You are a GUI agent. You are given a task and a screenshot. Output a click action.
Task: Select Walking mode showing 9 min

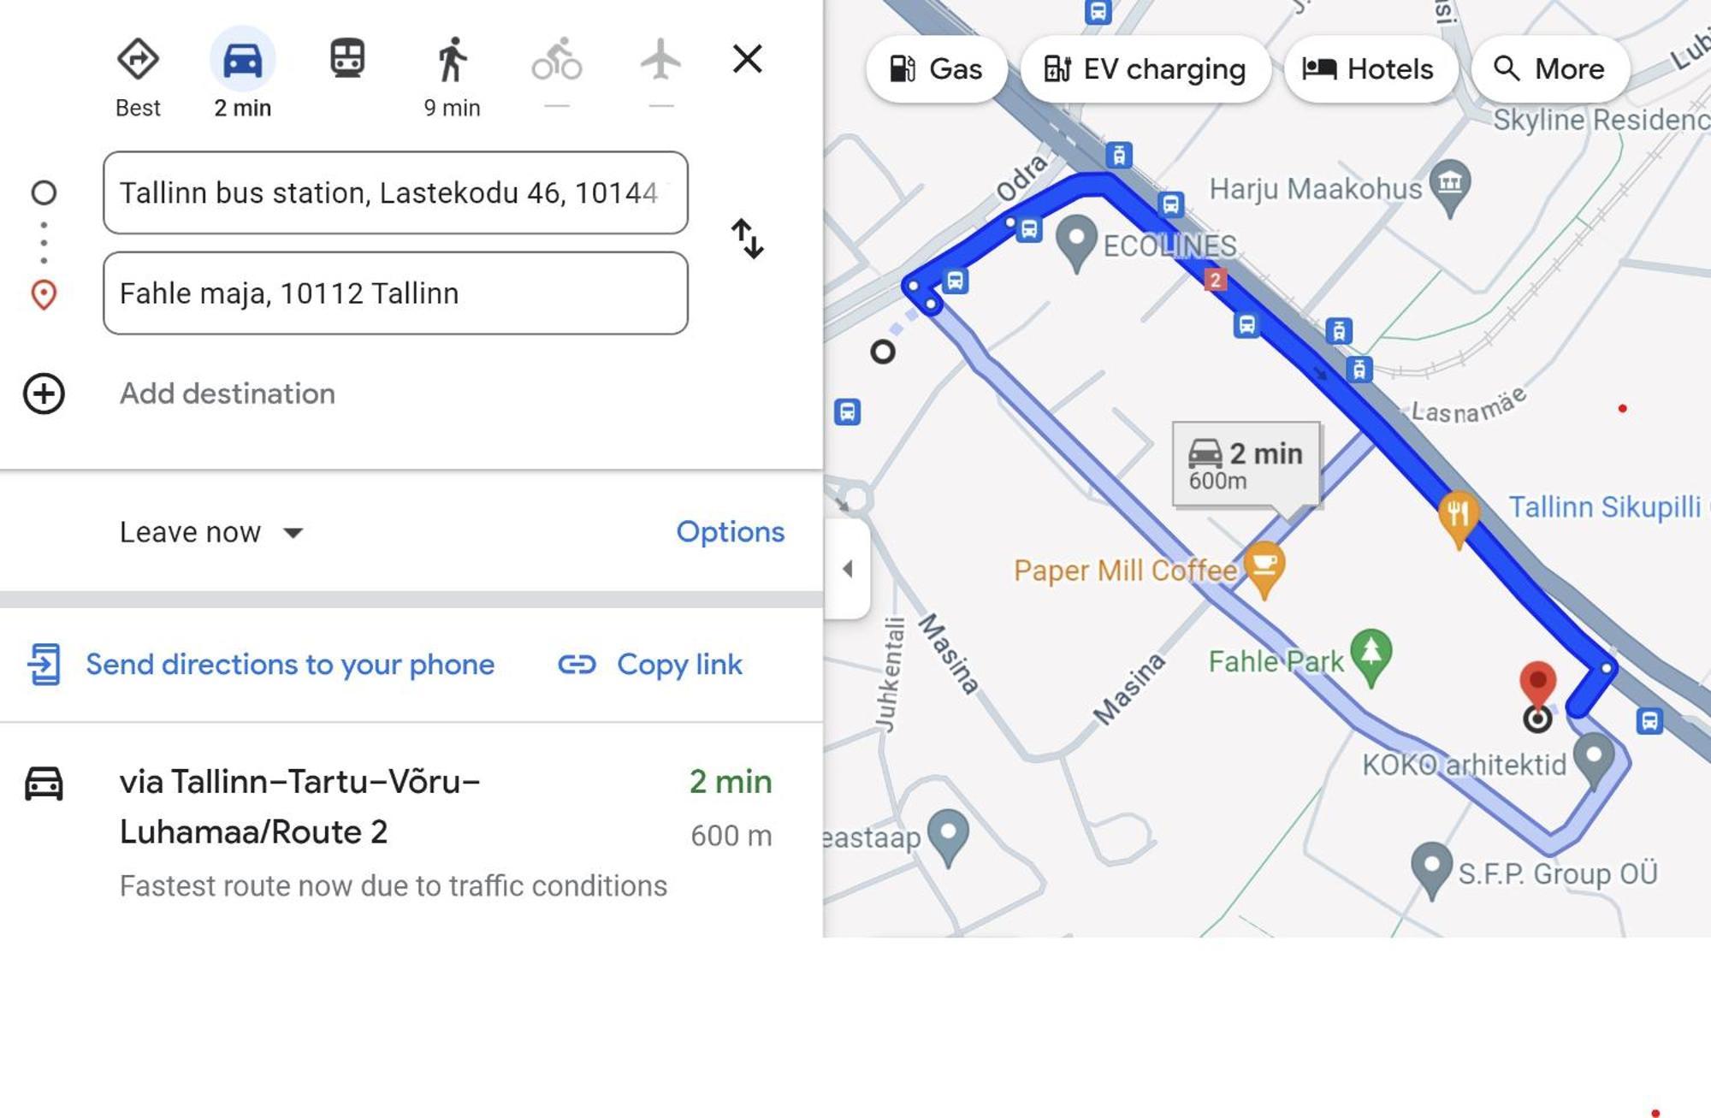coord(452,60)
